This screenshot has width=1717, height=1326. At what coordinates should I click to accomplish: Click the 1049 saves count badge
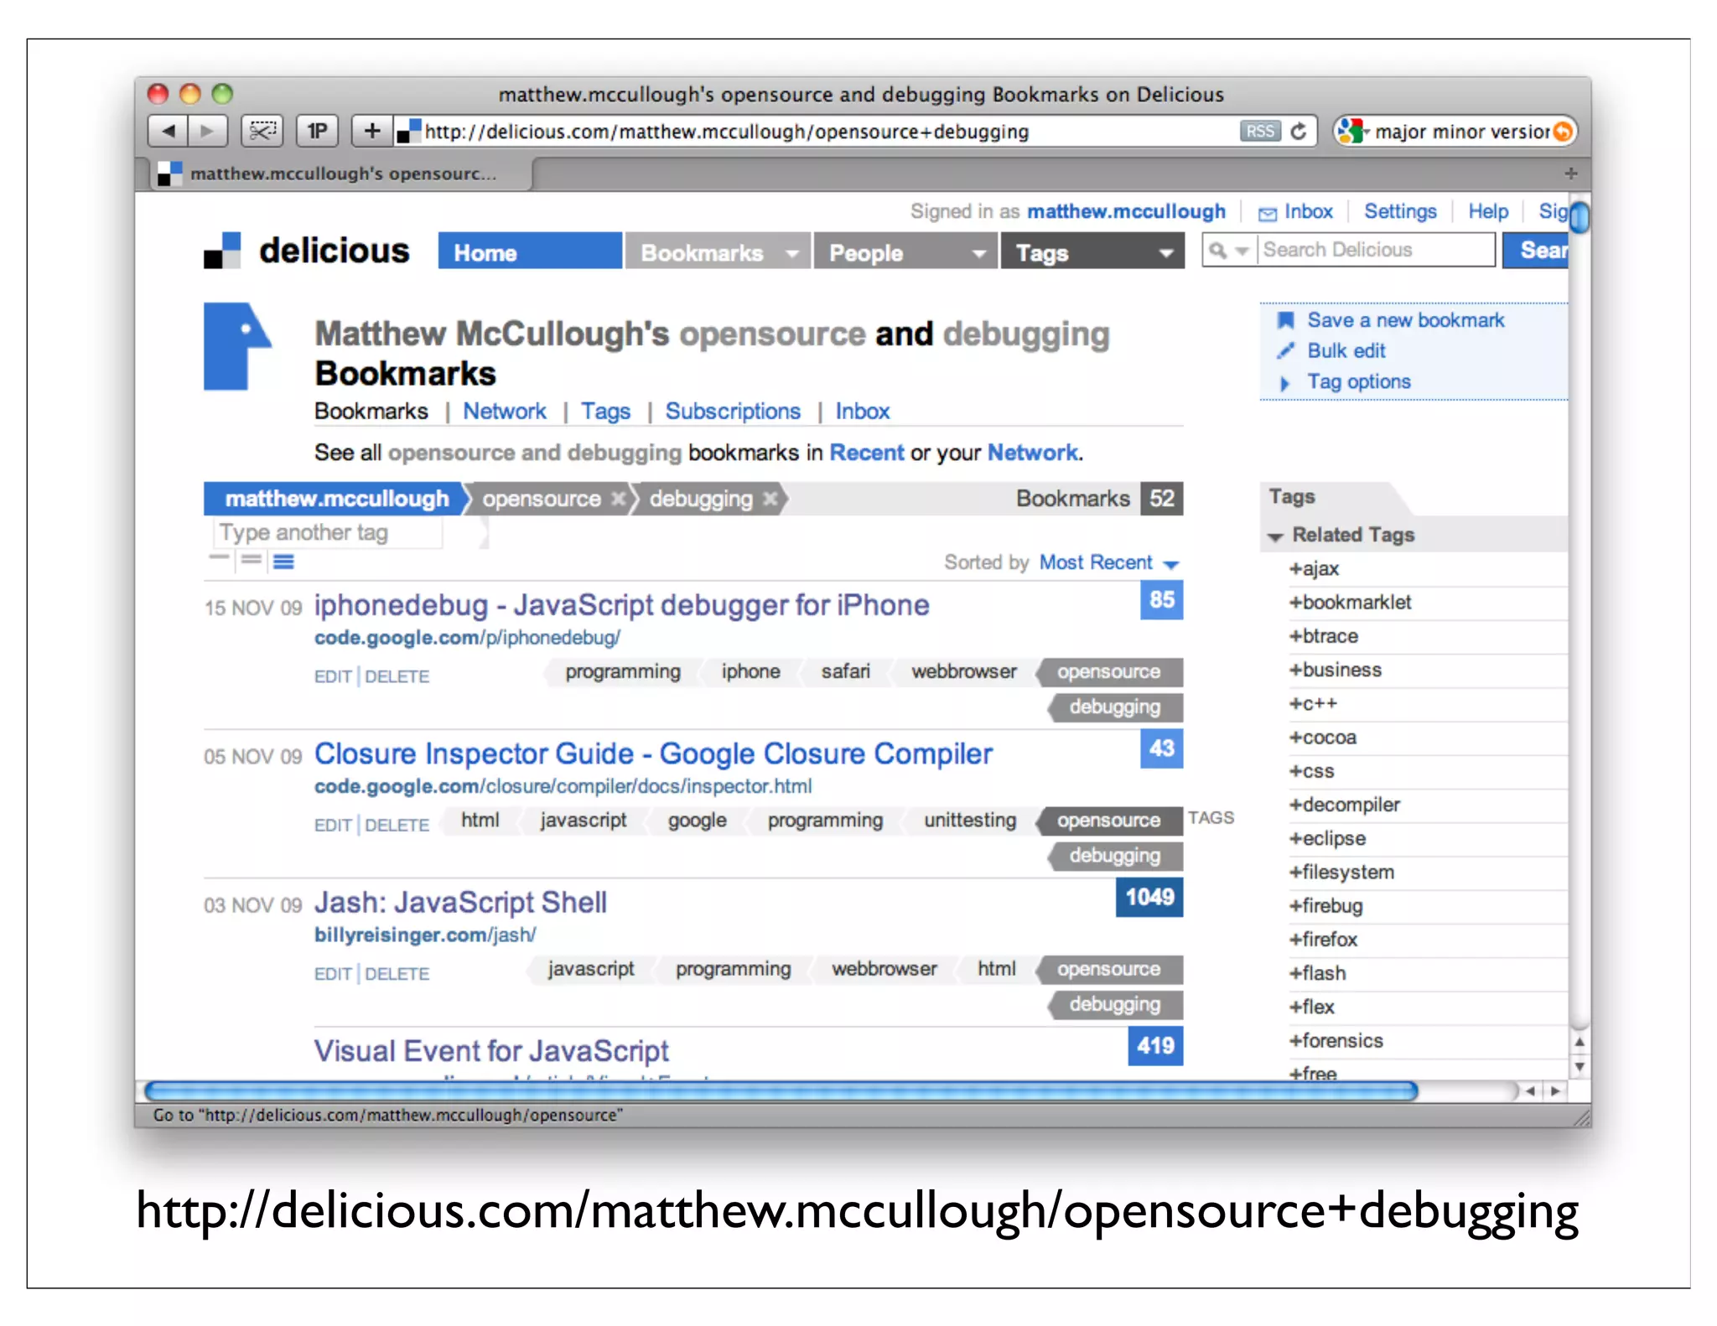(x=1149, y=898)
